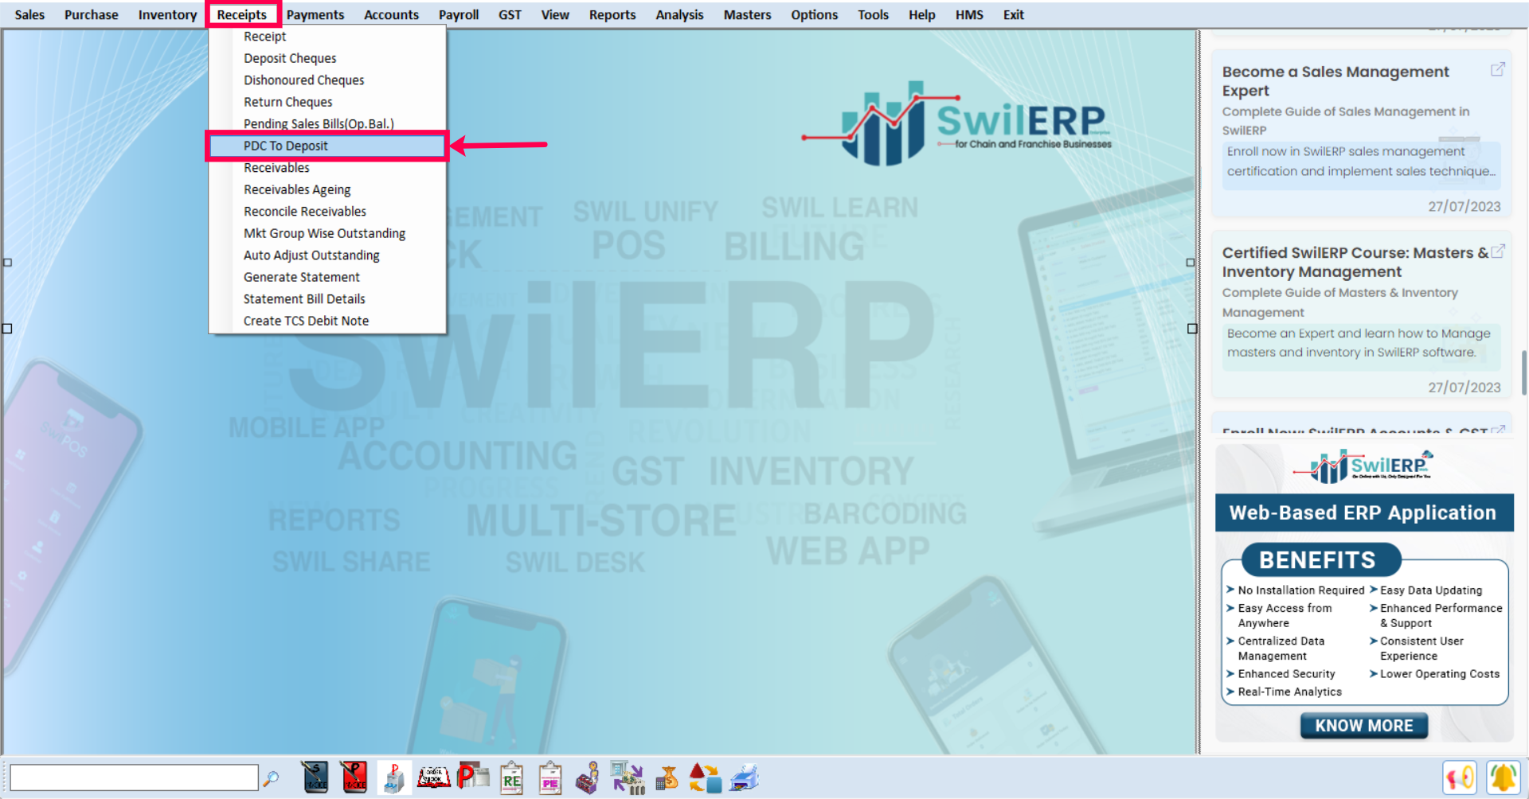1529x799 pixels.
Task: Open external link for Sales Management Expert card
Action: pyautogui.click(x=1497, y=69)
